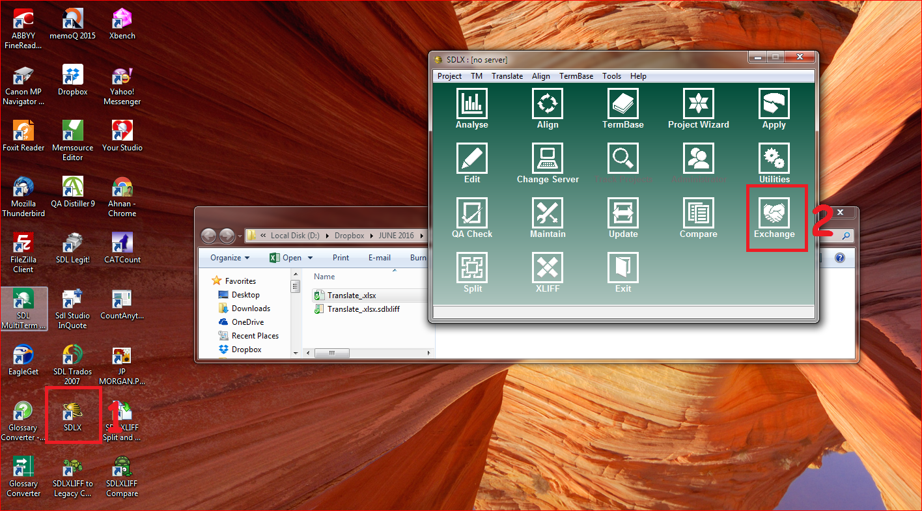Go back with Explorer's Back arrow
Screen dimensions: 922x511
[208, 236]
